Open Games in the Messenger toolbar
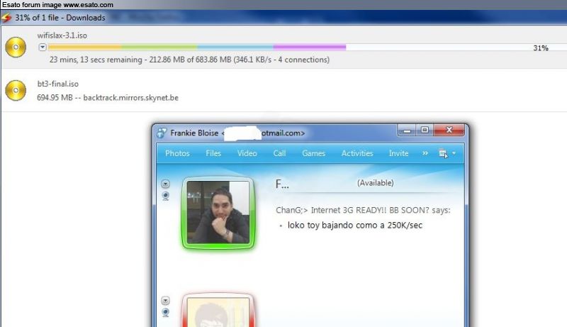 click(313, 153)
